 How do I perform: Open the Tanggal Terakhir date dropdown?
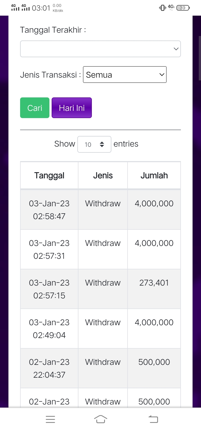[100, 49]
